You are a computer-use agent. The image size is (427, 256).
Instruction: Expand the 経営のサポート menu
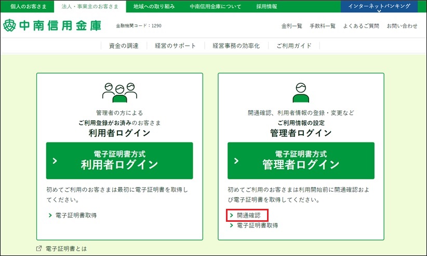(x=176, y=46)
